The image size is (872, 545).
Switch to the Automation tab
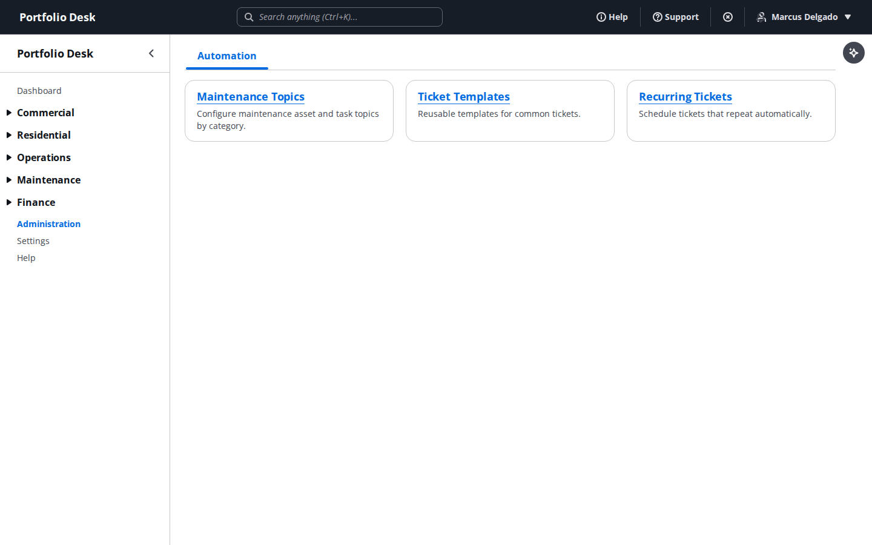(227, 56)
